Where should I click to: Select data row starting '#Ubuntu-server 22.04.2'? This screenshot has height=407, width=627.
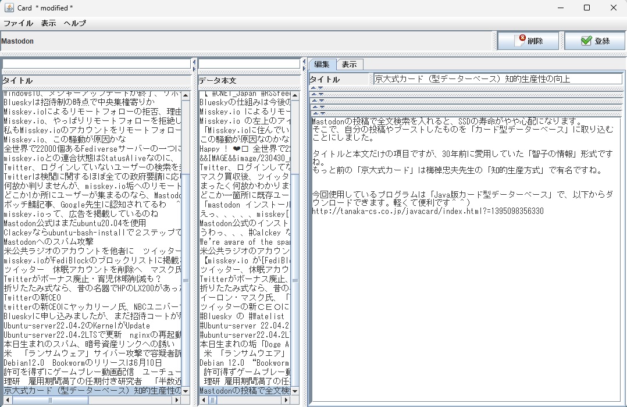245,326
